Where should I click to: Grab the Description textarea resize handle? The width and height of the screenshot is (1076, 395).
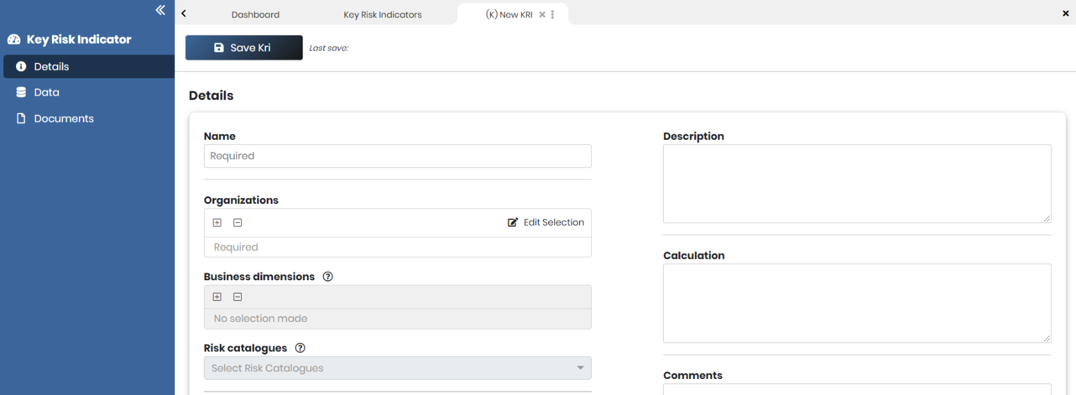pos(1047,219)
